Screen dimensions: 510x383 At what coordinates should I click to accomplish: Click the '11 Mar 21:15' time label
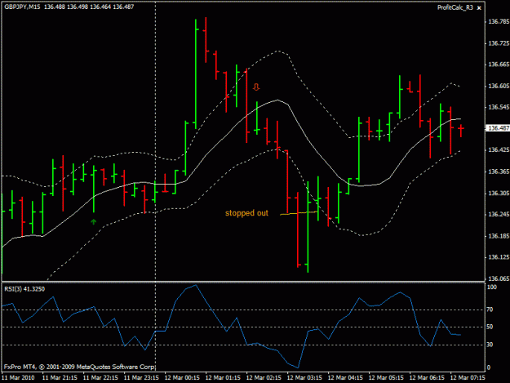(60, 378)
